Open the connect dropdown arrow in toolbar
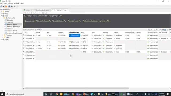The width and height of the screenshot is (171, 96). (x=3, y=6)
